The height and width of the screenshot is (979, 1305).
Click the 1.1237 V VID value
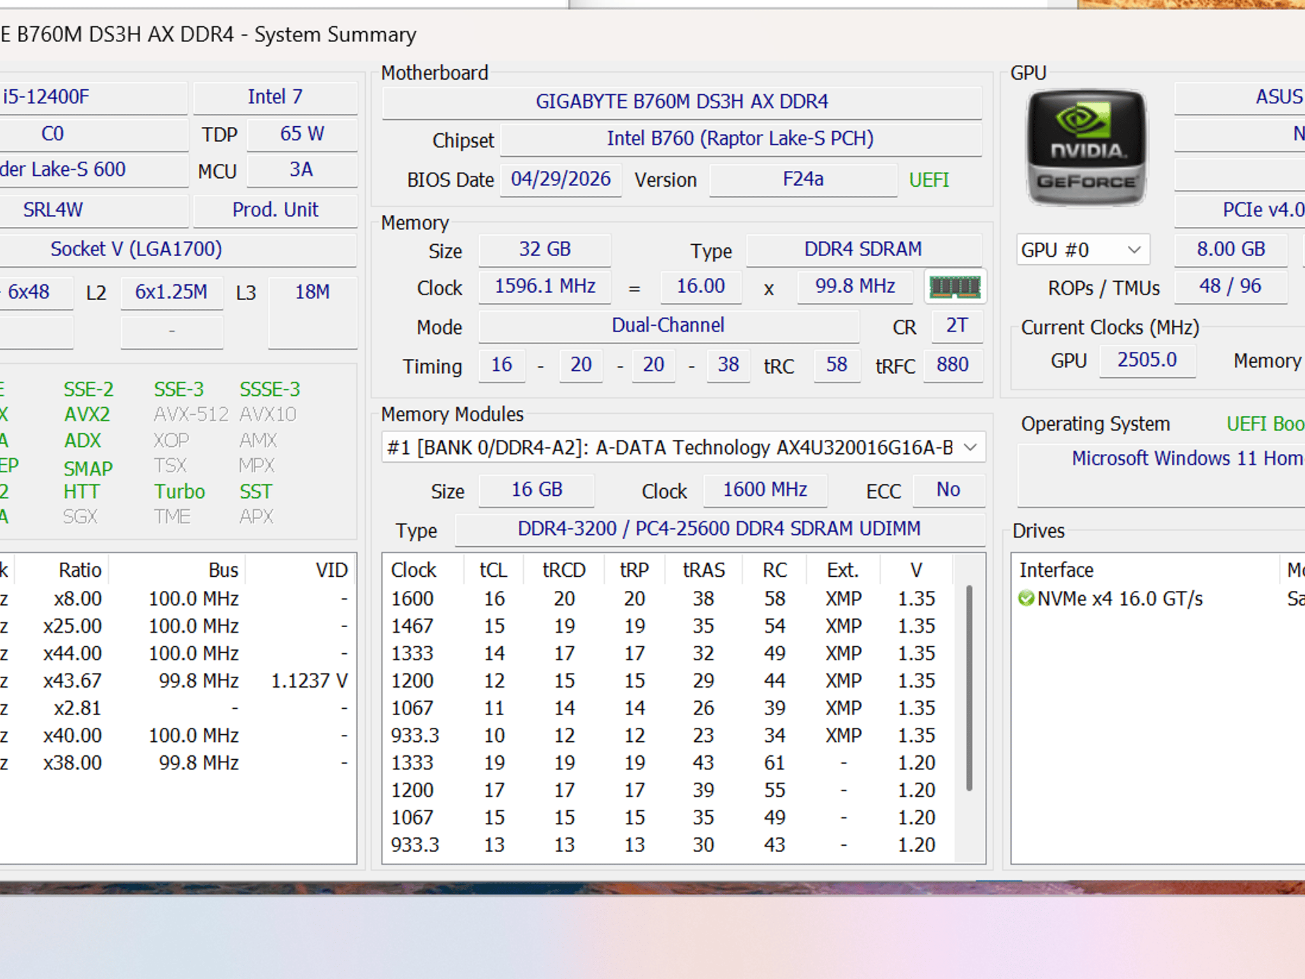point(310,681)
